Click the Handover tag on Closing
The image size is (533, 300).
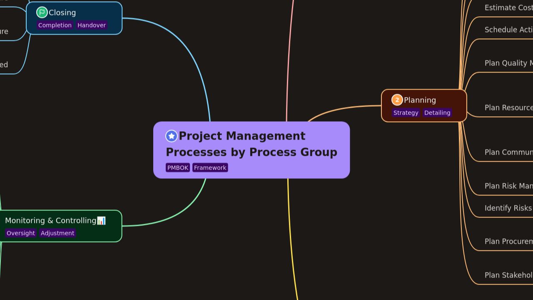coord(91,25)
